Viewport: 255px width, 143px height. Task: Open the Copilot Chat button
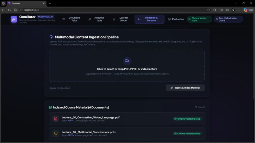coord(248,10)
